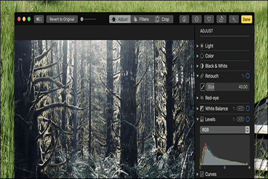Minimize window with yellow button
The width and height of the screenshot is (268, 179).
point(24,19)
